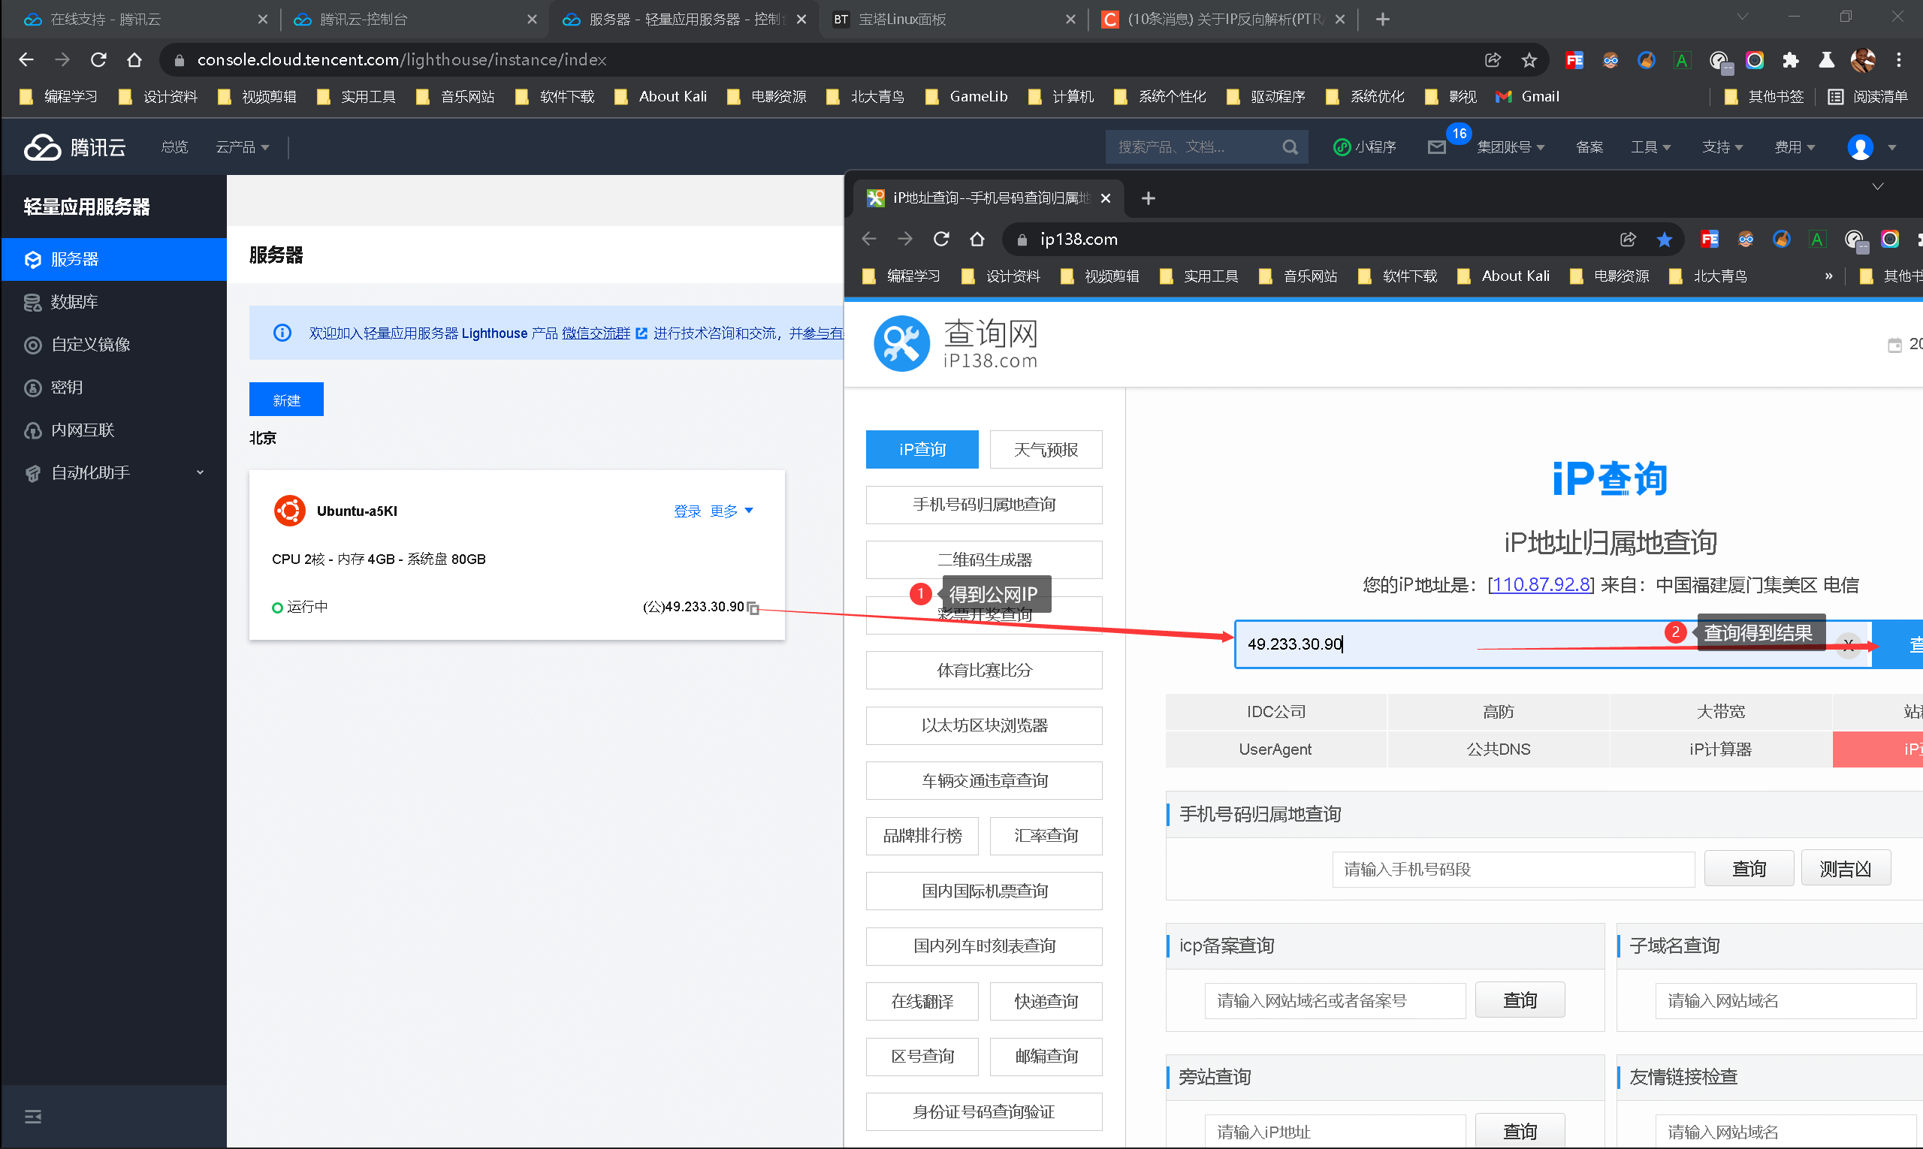Select 数据库 in the sidebar

[114, 302]
